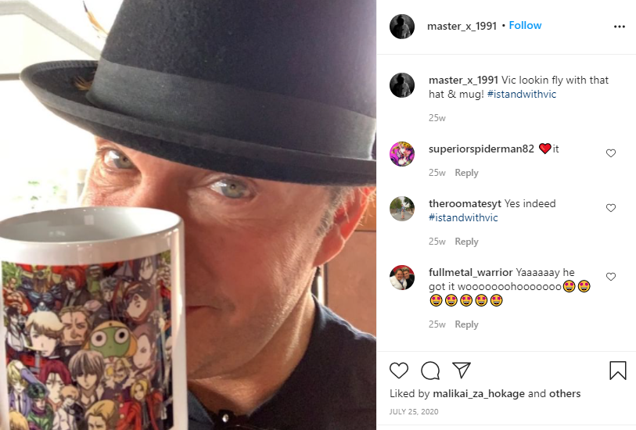The image size is (636, 430).
Task: Open the comment speech bubble icon
Action: click(x=430, y=371)
